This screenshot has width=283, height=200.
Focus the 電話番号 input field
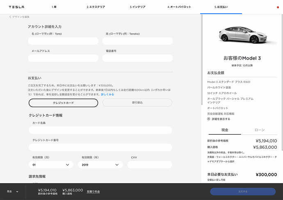[137, 58]
